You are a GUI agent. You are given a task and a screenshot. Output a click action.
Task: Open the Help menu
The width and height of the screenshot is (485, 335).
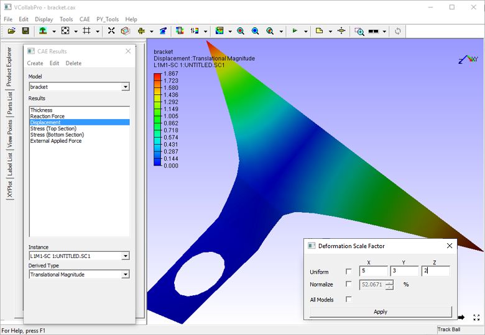131,19
